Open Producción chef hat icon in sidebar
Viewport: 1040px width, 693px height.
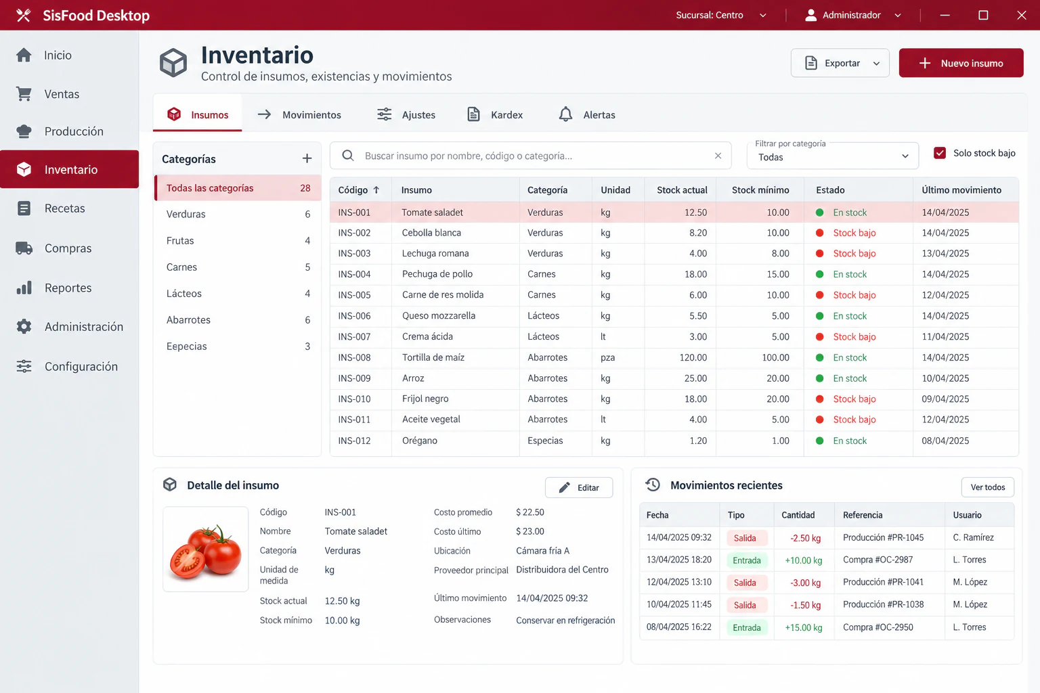(x=24, y=131)
